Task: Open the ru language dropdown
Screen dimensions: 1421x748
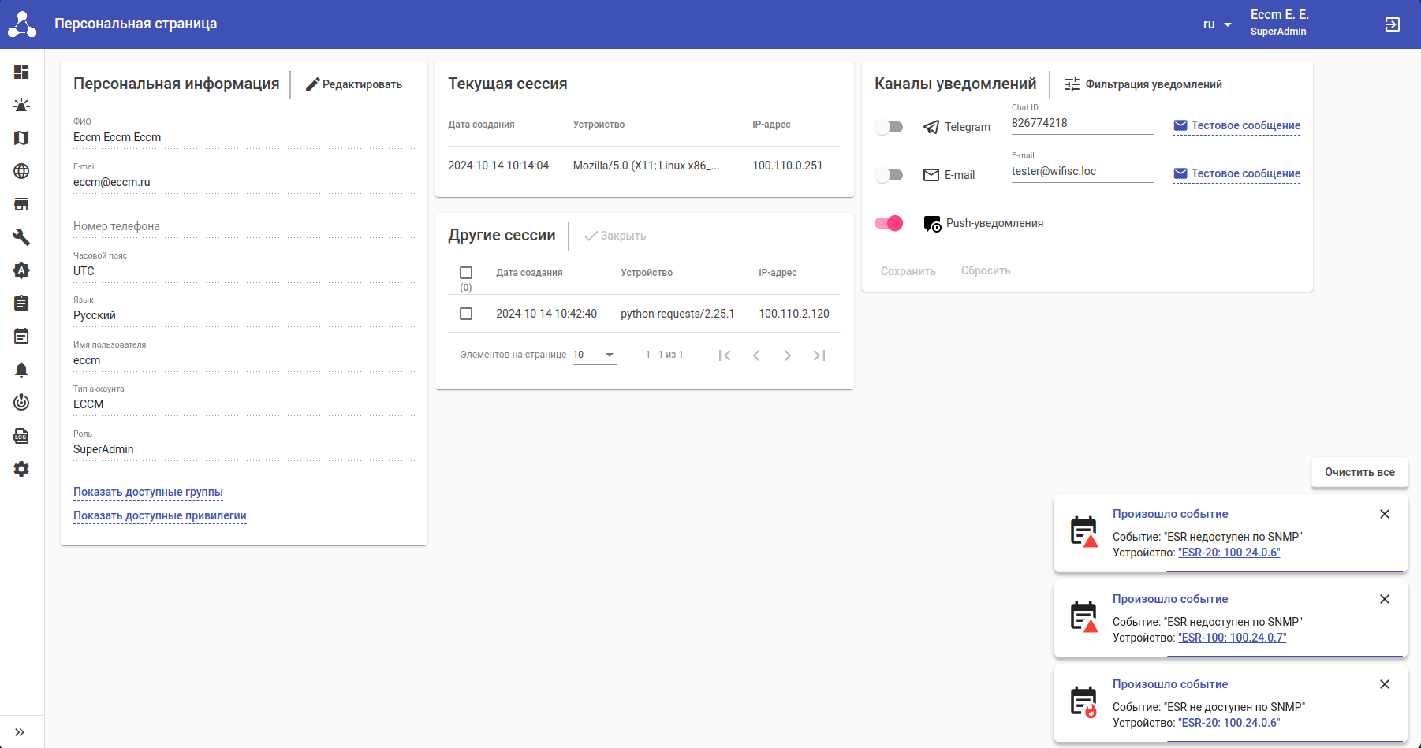Action: [1217, 24]
